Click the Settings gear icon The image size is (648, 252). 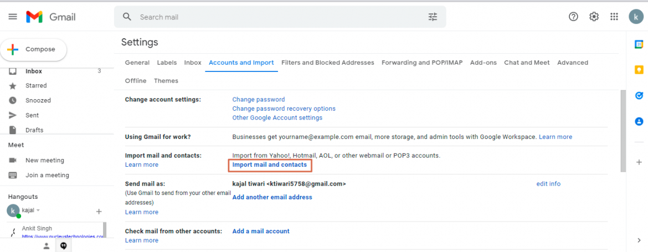pyautogui.click(x=594, y=17)
